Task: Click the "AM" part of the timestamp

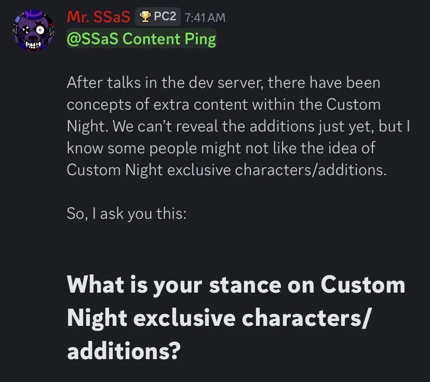Action: tap(218, 17)
